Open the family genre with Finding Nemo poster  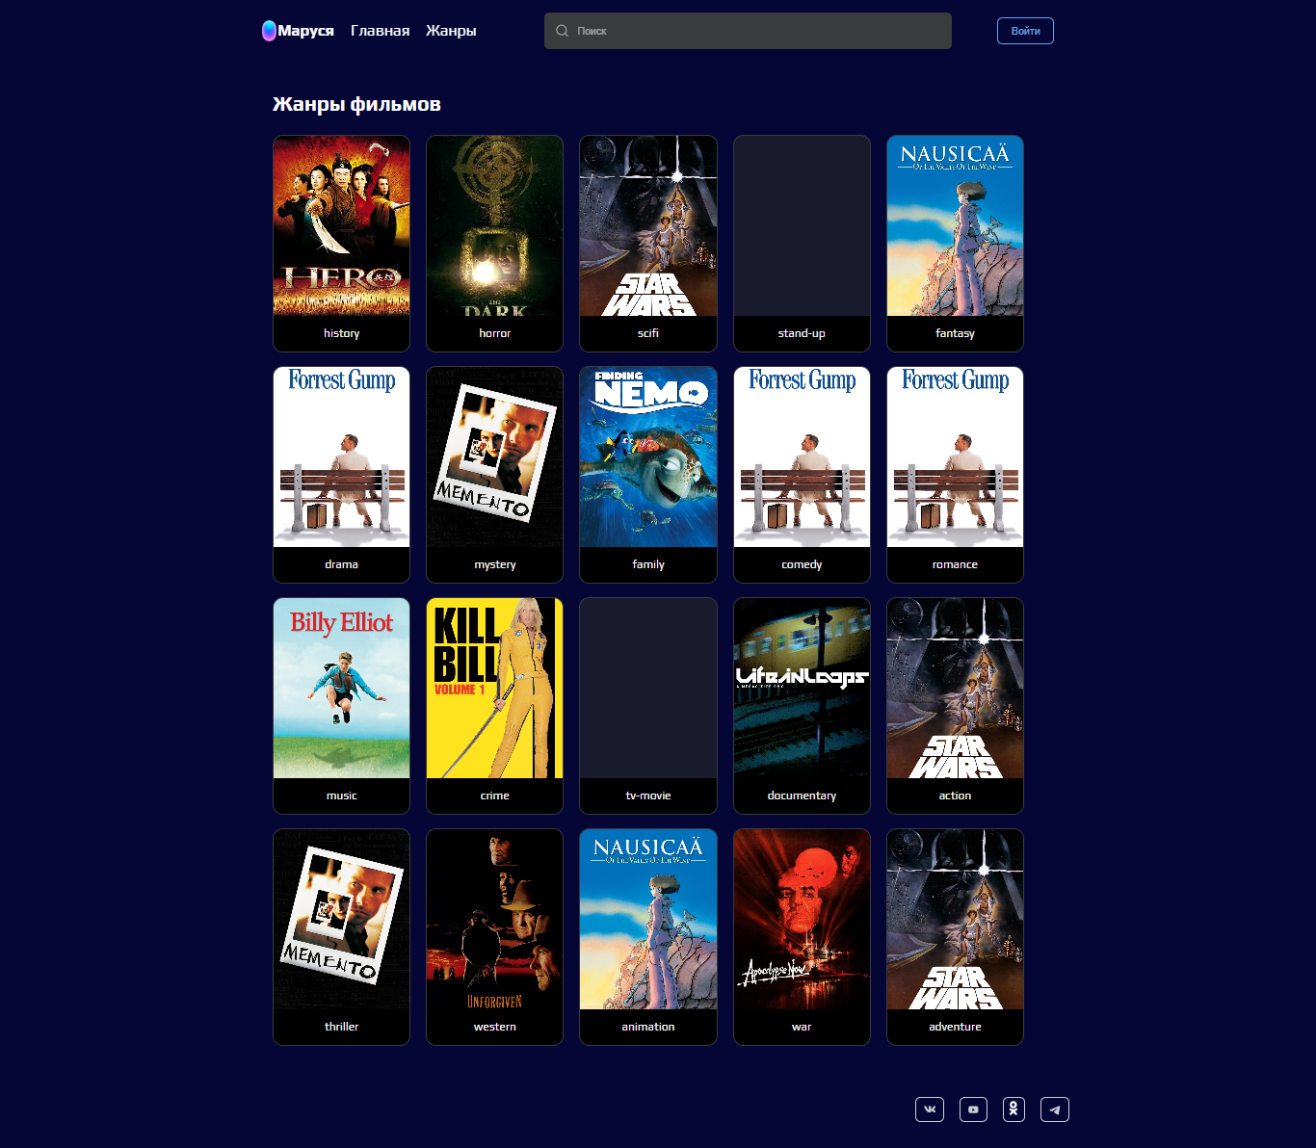pos(647,474)
